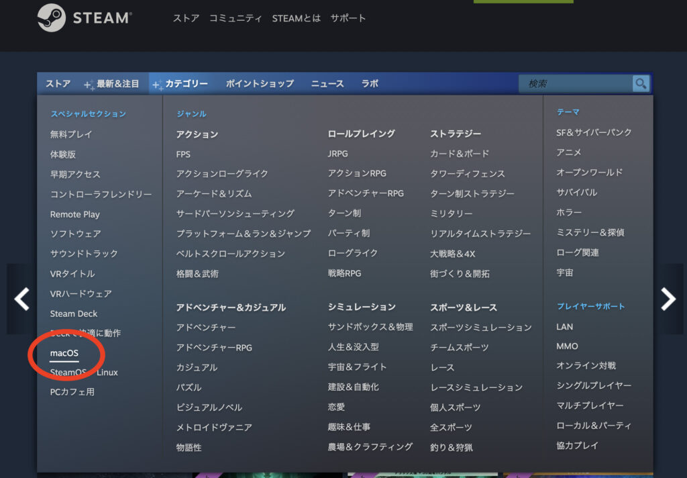This screenshot has width=687, height=478.
Task: Click the search magnifier icon
Action: coord(641,83)
